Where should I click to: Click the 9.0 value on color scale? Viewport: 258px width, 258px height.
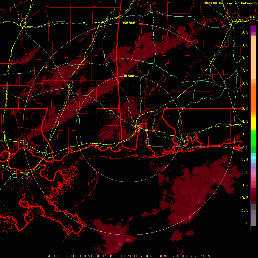(245, 45)
